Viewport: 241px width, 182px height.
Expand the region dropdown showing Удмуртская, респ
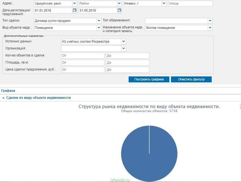(74, 3)
